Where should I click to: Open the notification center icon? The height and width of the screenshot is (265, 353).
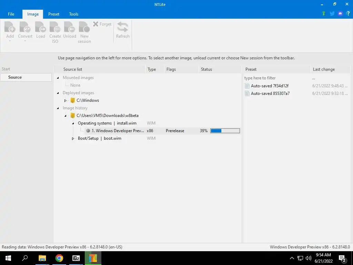pos(342,258)
